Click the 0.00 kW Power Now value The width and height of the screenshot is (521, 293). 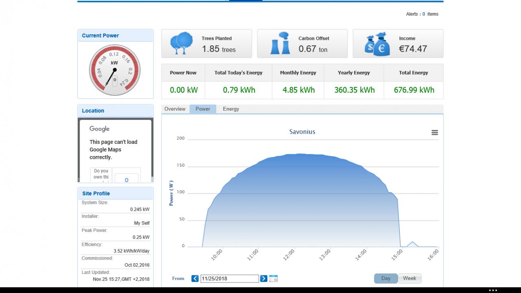tap(184, 90)
